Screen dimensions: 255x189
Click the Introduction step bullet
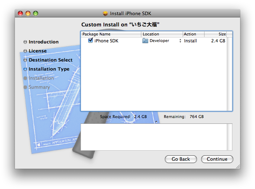(x=25, y=42)
